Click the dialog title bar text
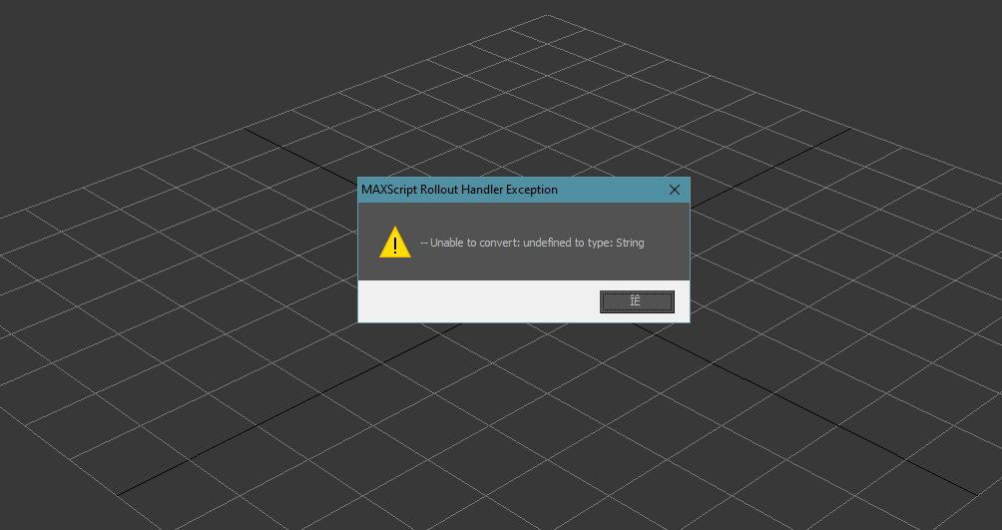Viewport: 1002px width, 530px height. [x=459, y=190]
